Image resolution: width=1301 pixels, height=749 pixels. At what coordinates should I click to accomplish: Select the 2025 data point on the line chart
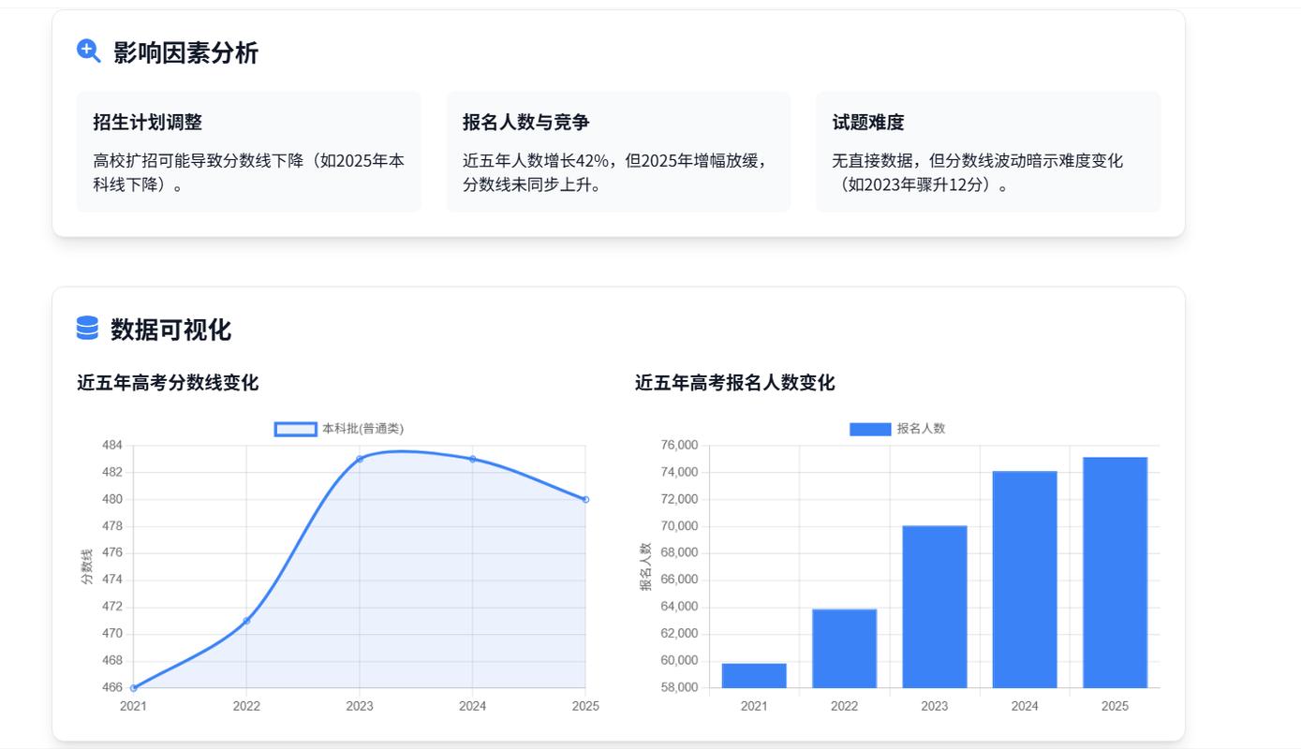(585, 500)
